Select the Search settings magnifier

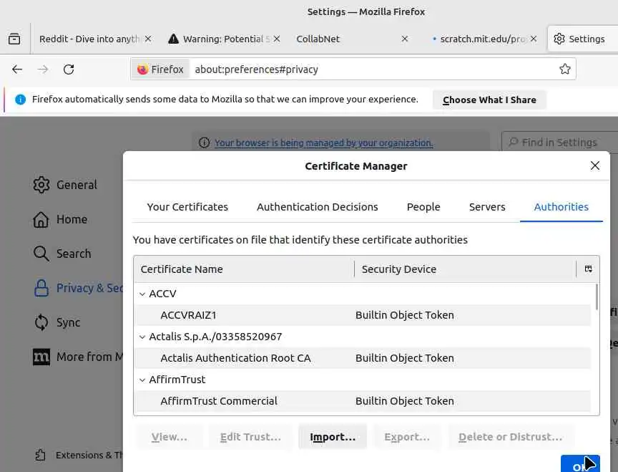41,254
